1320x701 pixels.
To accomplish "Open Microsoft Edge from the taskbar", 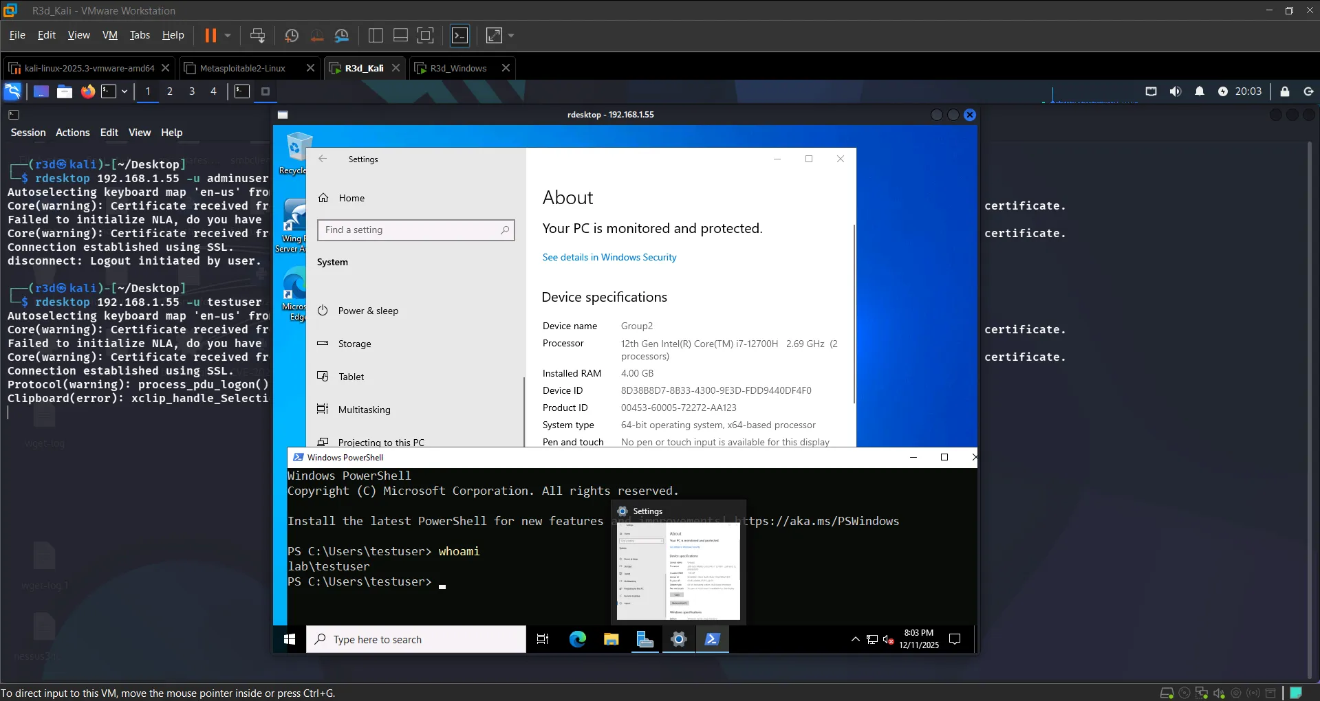I will pos(577,639).
